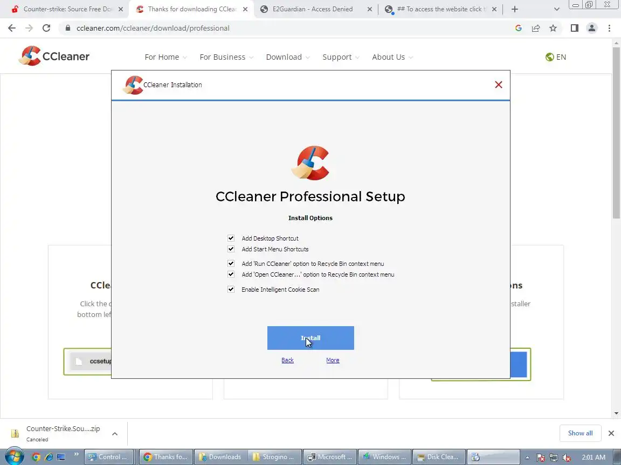Open the Download menu on website
621x465 pixels.
(x=288, y=57)
